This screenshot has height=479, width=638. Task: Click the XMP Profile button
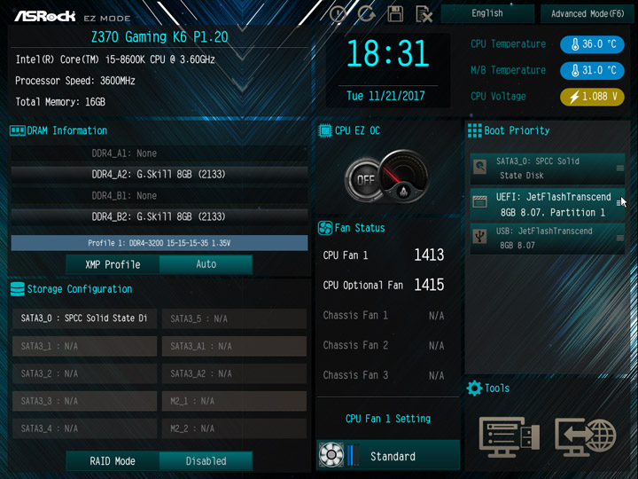(113, 264)
